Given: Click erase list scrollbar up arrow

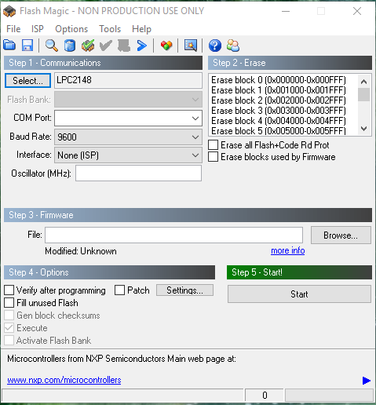Looking at the screenshot, I should point(363,82).
